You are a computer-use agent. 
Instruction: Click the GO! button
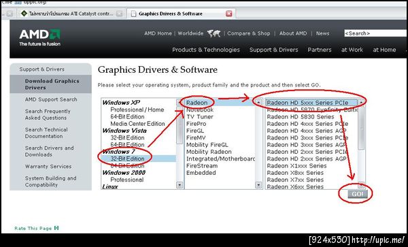pyautogui.click(x=357, y=194)
